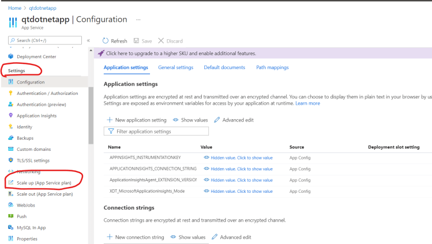Click New application setting button

(x=137, y=120)
